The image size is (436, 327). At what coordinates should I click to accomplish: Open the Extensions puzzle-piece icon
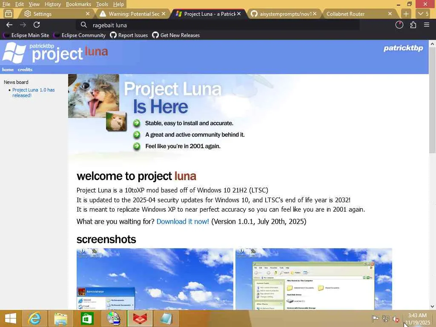pos(413,25)
